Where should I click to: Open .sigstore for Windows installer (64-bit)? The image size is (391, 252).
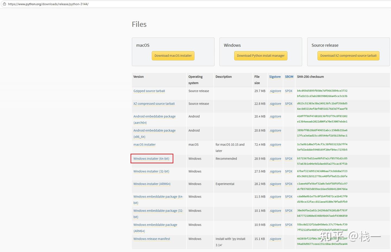(275, 159)
